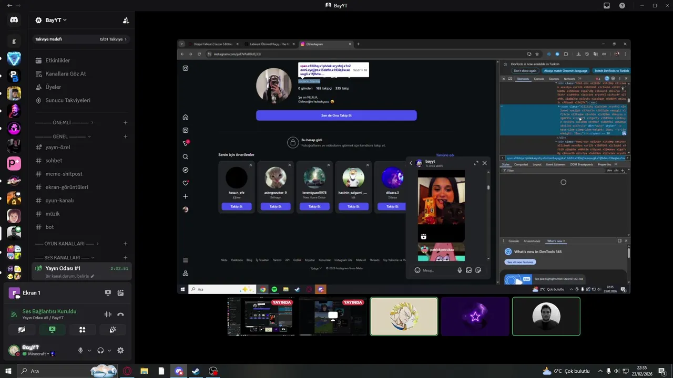Invite members icon beside BayYT header
673x378 pixels.
(x=126, y=20)
